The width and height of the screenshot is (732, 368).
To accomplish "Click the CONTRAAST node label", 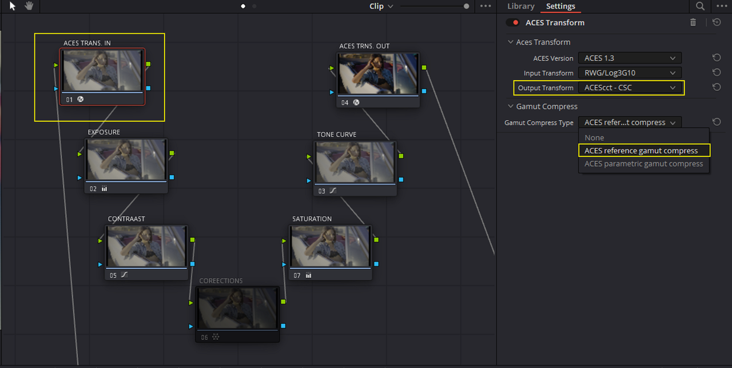I will (x=126, y=219).
